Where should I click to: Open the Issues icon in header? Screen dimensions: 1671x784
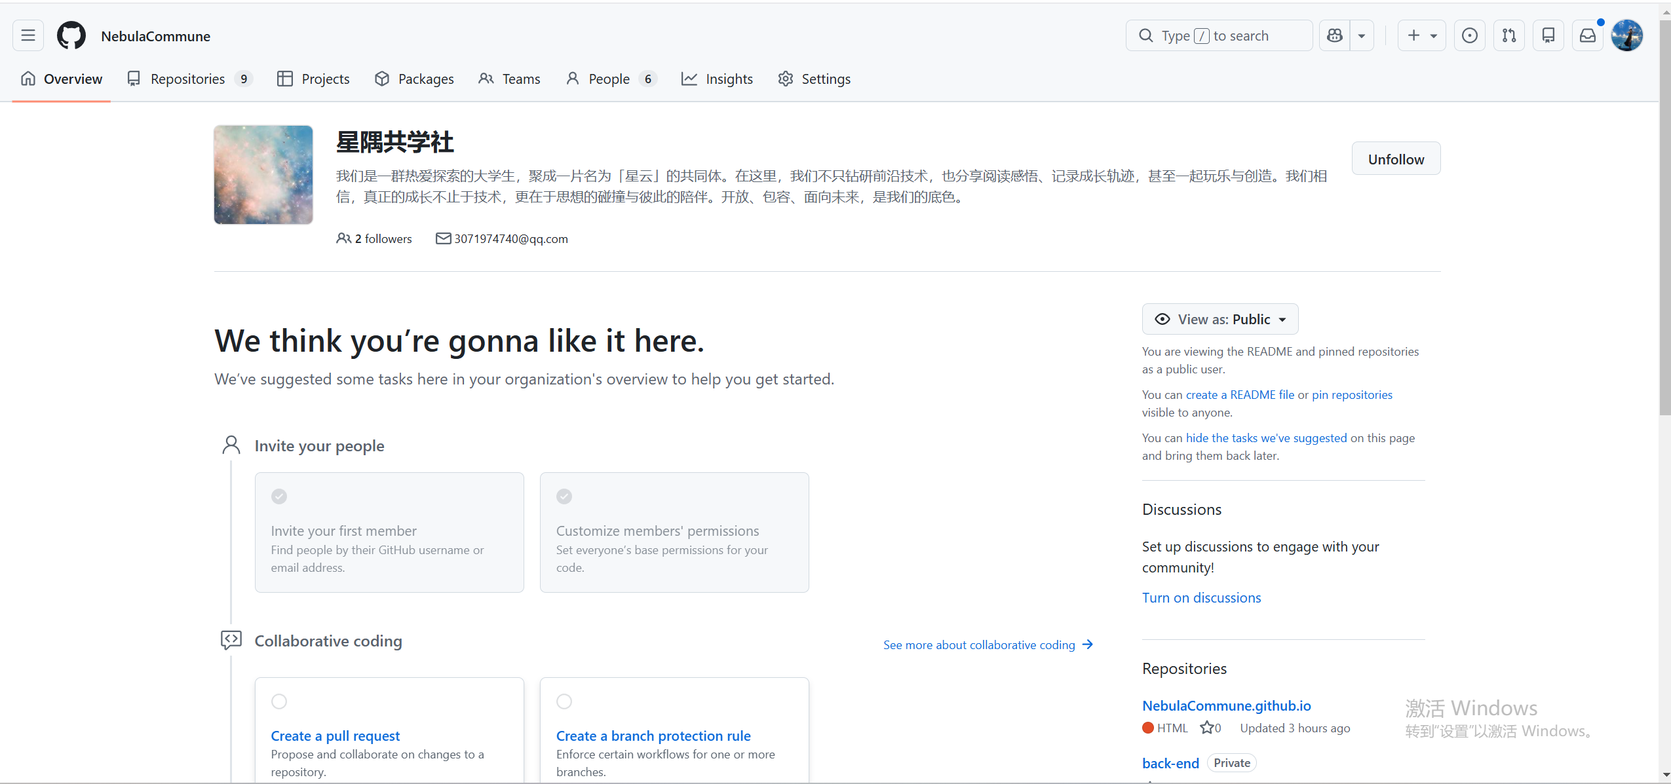pyautogui.click(x=1469, y=35)
